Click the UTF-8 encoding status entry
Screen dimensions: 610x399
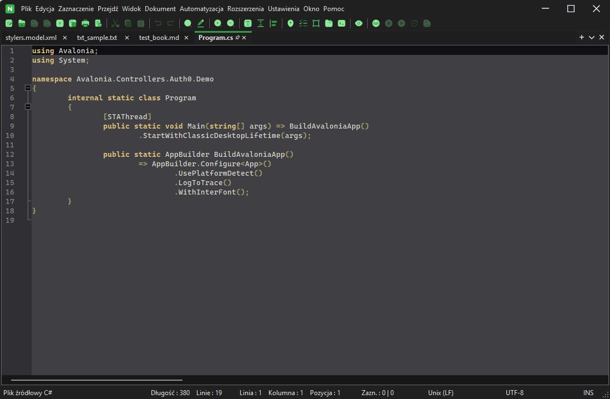[514, 393]
